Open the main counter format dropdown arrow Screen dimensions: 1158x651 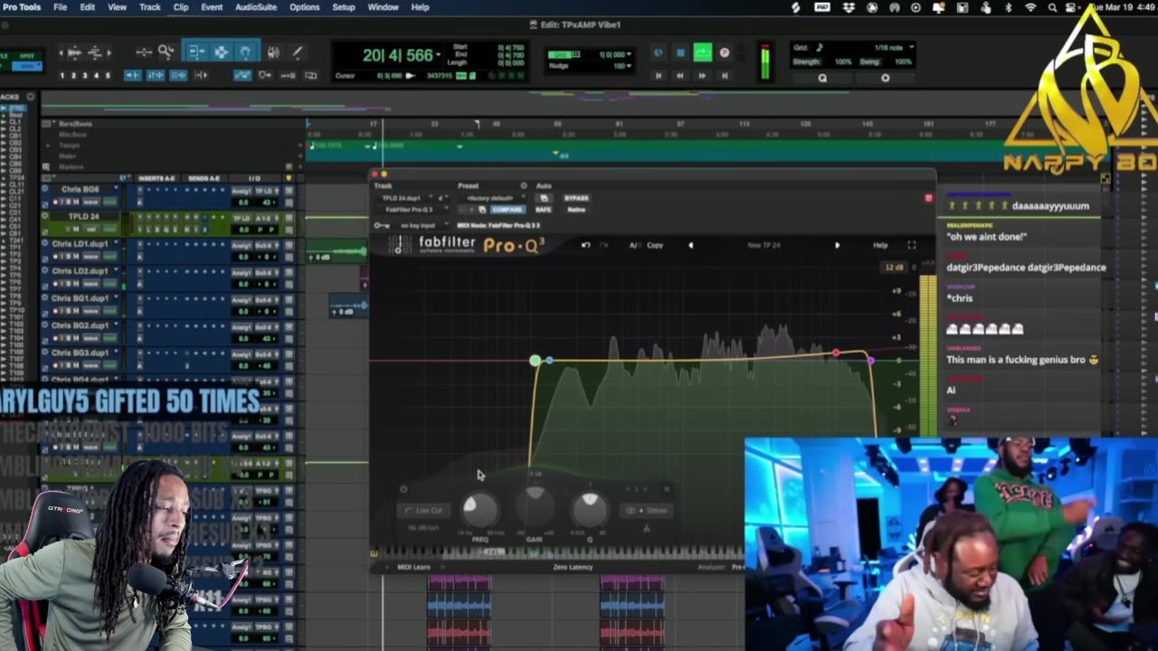pyautogui.click(x=439, y=55)
